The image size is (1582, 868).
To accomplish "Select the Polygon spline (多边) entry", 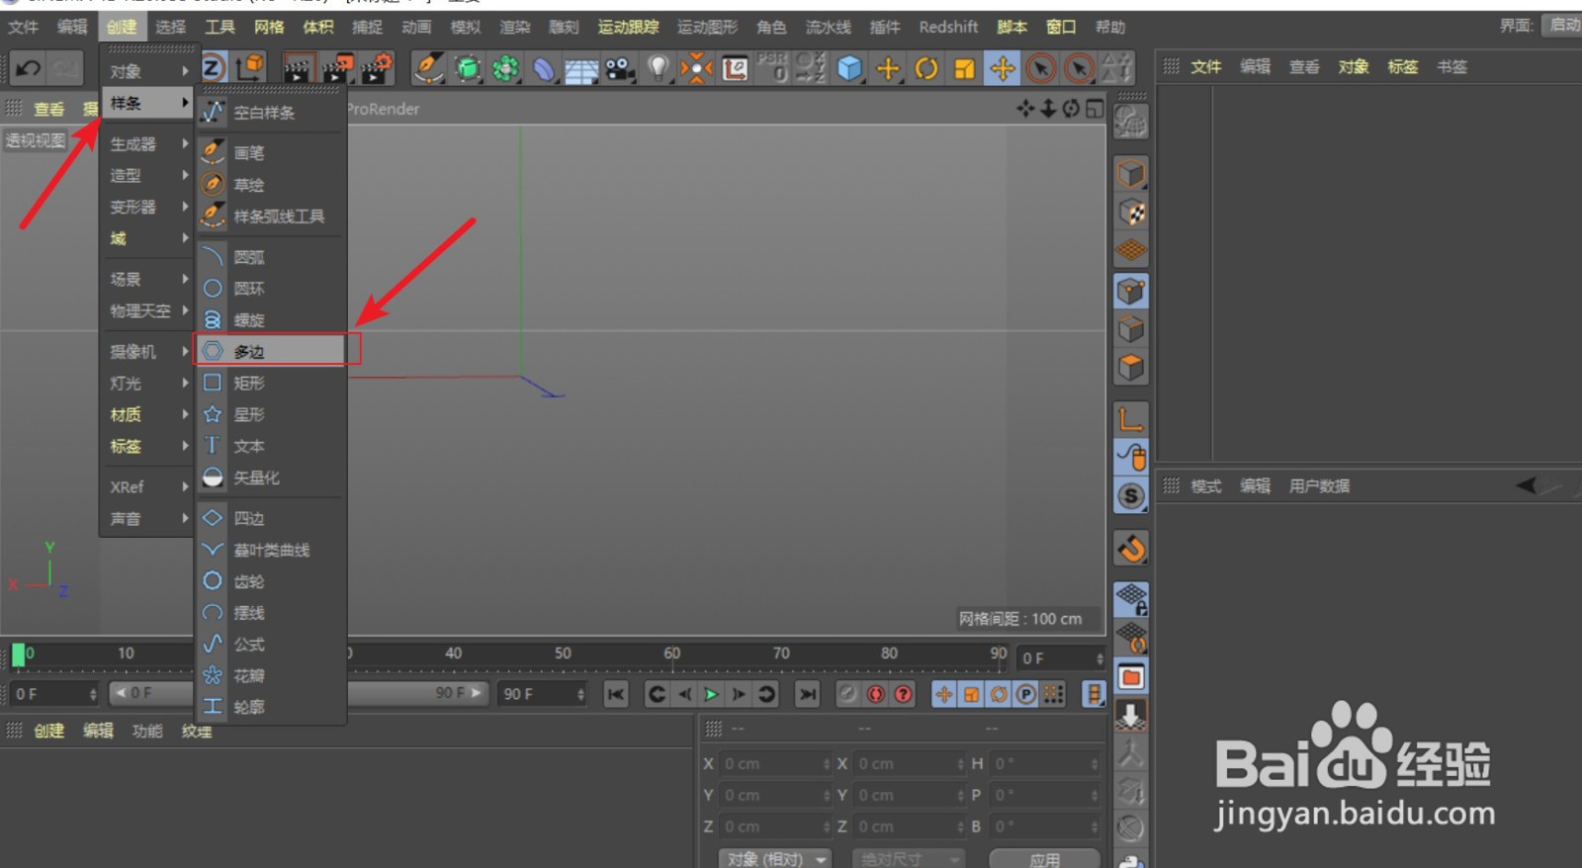I will [271, 351].
